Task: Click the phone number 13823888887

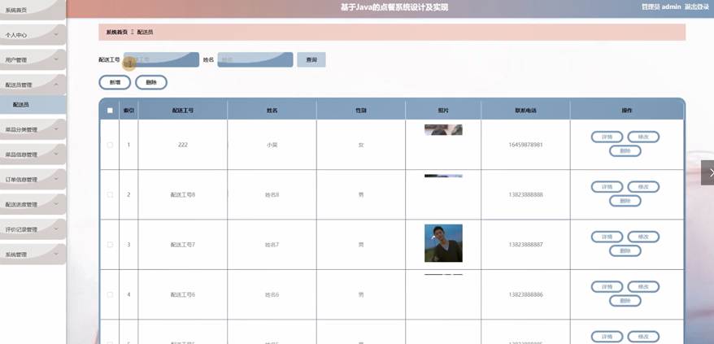Action: pos(525,245)
